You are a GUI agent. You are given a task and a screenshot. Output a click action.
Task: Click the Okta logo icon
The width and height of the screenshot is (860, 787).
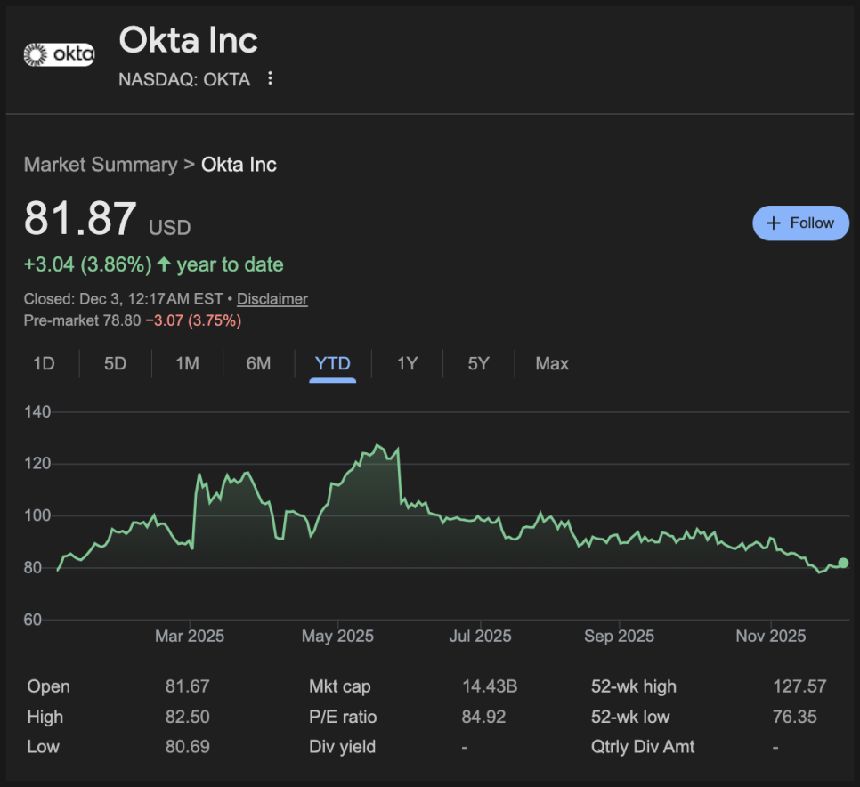click(59, 55)
